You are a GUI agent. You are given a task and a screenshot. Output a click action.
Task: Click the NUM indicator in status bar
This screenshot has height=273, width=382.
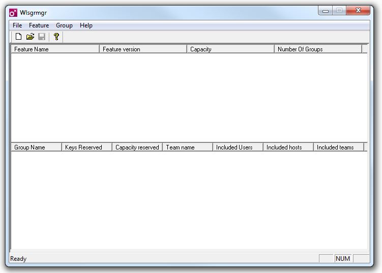tap(342, 259)
